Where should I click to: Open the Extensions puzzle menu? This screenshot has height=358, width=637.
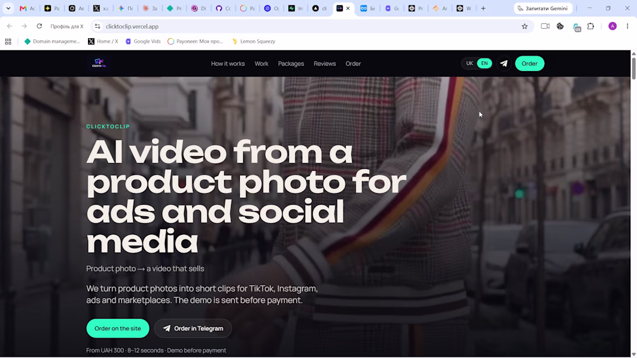591,27
